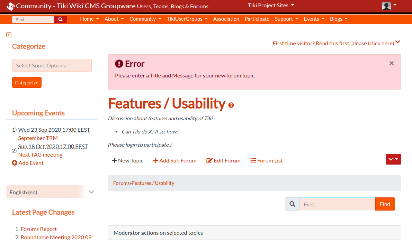Open the TikiUserGroups dropdown menu

[187, 19]
